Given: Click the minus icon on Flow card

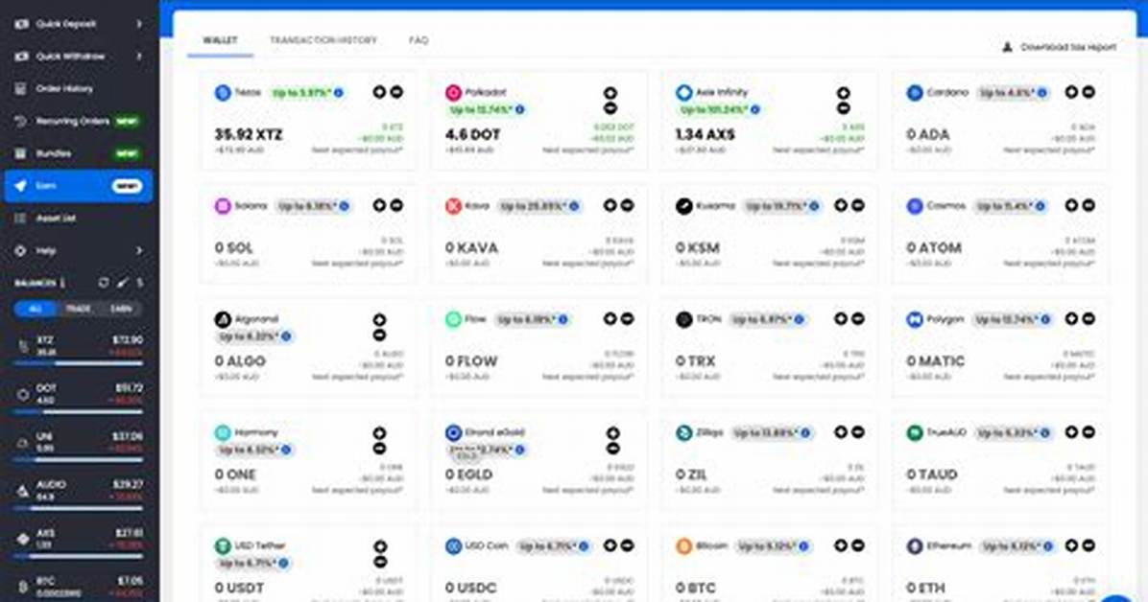Looking at the screenshot, I should tap(628, 319).
